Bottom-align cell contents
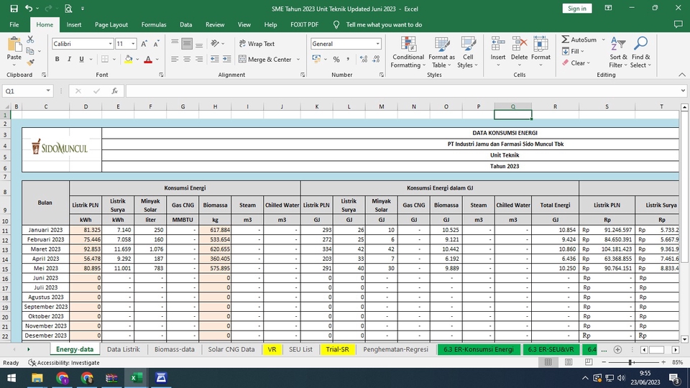This screenshot has height=388, width=690. click(x=199, y=44)
